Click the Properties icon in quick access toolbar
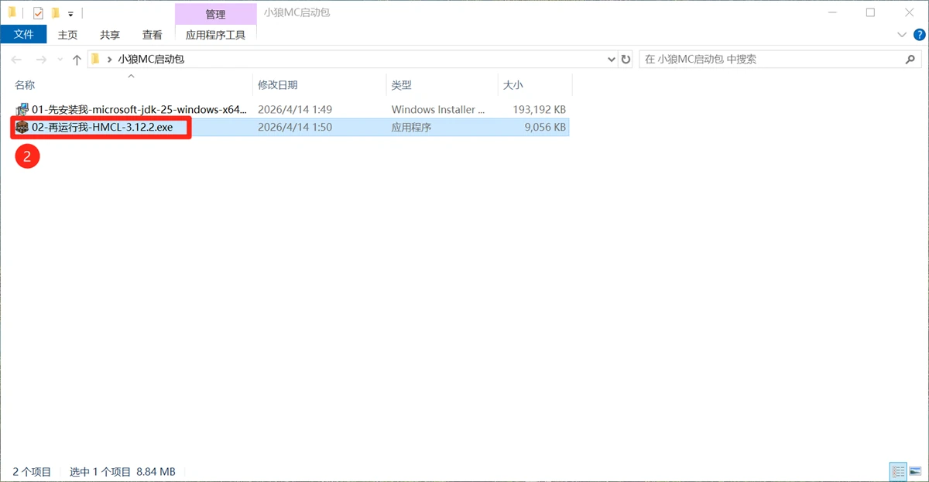Image resolution: width=929 pixels, height=482 pixels. [x=38, y=13]
